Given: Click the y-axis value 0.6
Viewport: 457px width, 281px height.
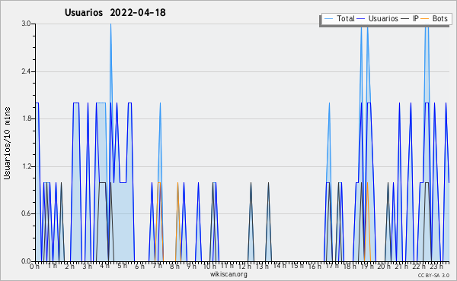Looking at the screenshot, I should coord(26,213).
